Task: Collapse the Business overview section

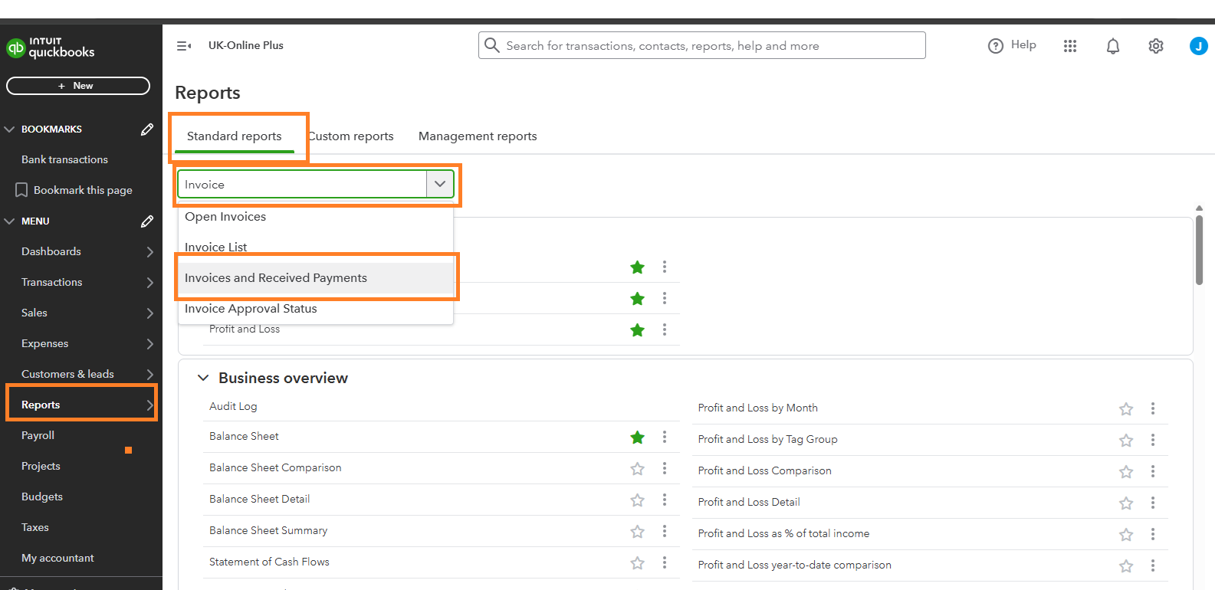Action: pos(203,378)
